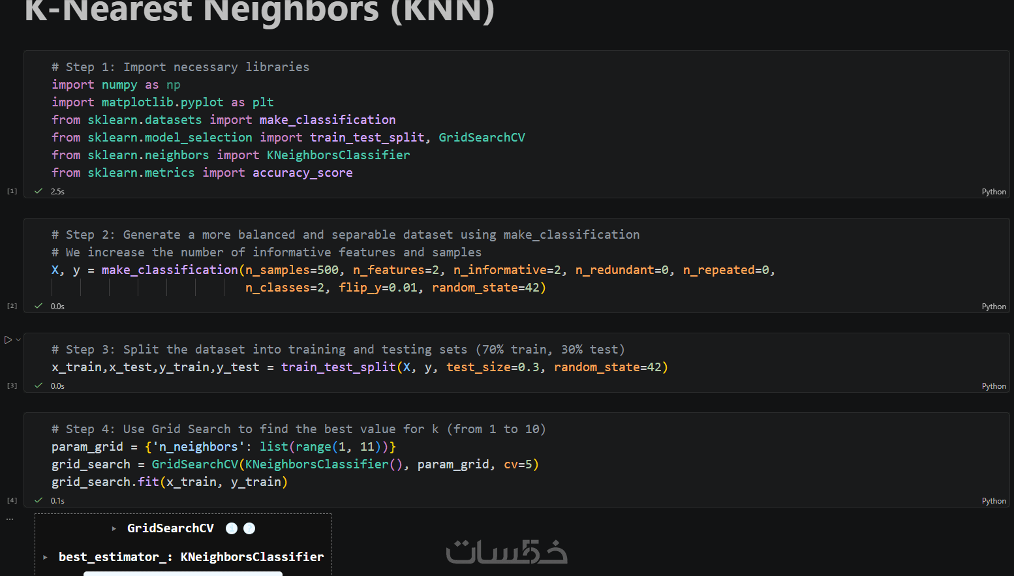Click the success checkmark of the Step 2 cell

pyautogui.click(x=38, y=306)
